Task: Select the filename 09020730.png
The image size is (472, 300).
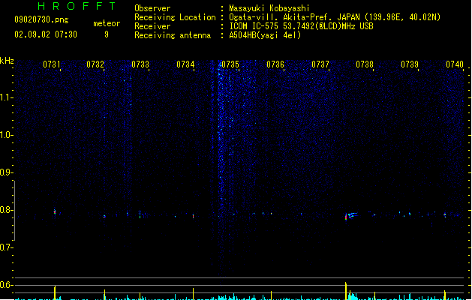Action: pos(41,19)
